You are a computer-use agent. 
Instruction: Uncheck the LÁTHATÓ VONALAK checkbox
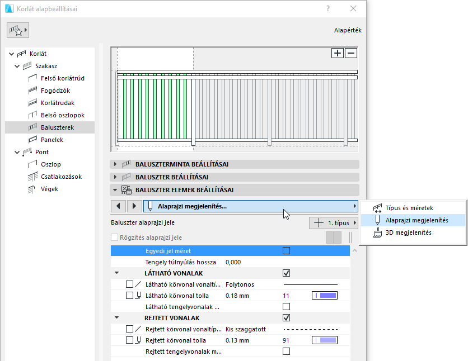[x=286, y=273]
